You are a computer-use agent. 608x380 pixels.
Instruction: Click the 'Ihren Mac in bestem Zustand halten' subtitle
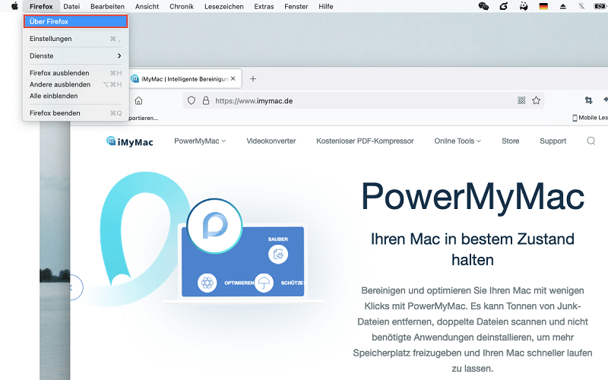473,249
